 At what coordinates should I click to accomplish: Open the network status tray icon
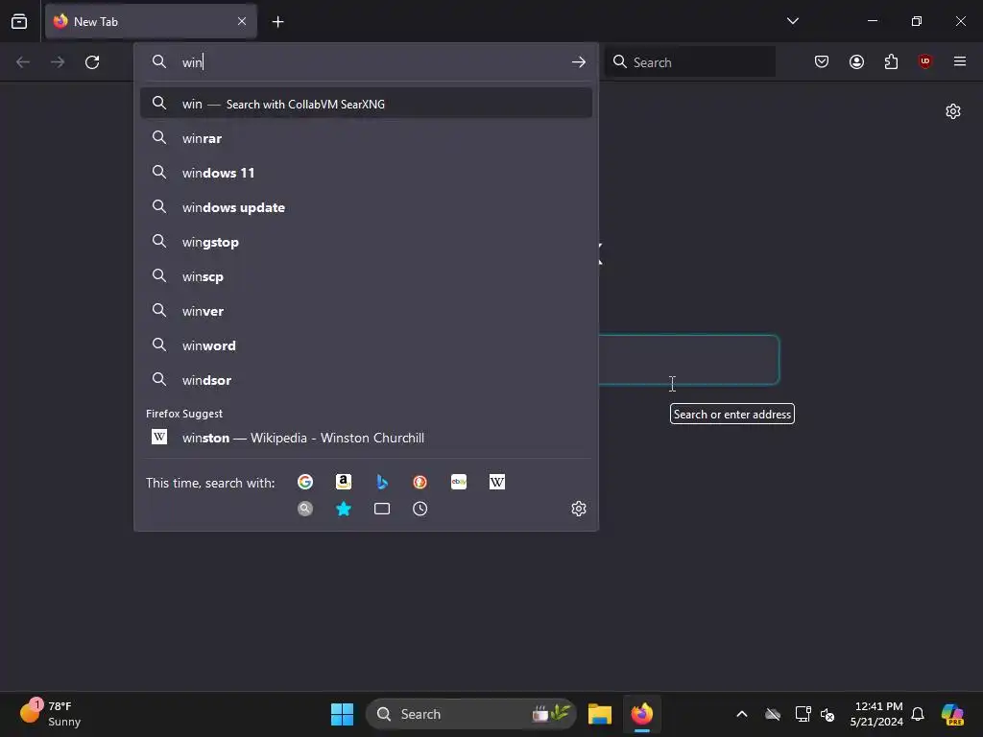(x=803, y=714)
